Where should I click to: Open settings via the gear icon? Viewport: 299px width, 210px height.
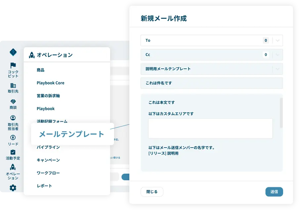pos(13,188)
